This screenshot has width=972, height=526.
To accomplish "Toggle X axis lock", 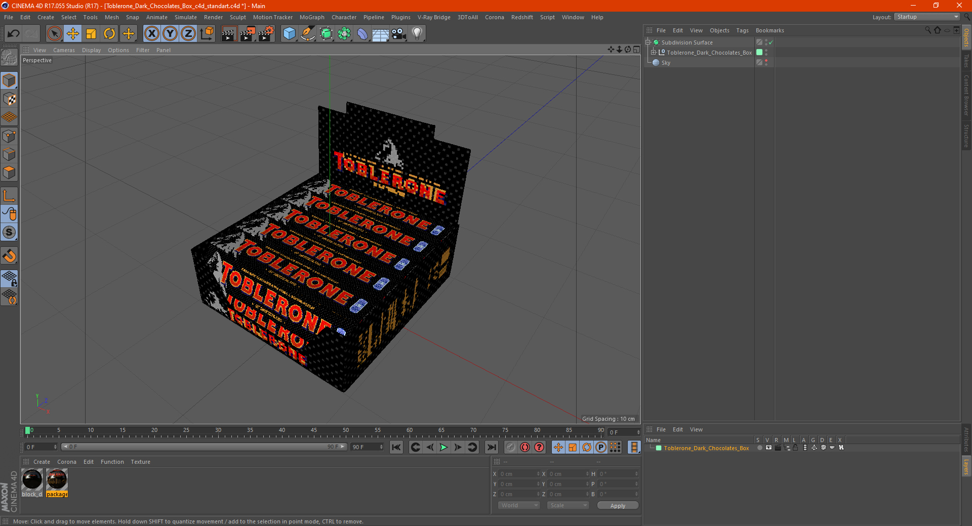I will click(x=151, y=34).
